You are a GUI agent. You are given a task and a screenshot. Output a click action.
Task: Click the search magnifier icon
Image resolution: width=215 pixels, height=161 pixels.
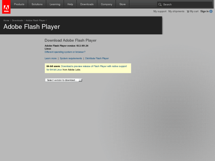click(160, 4)
